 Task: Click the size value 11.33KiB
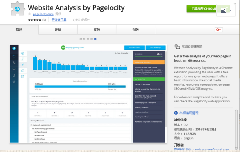[190, 134]
